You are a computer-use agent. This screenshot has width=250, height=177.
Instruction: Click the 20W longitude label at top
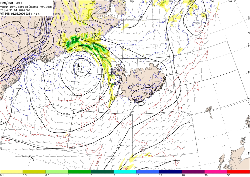click(x=132, y=1)
